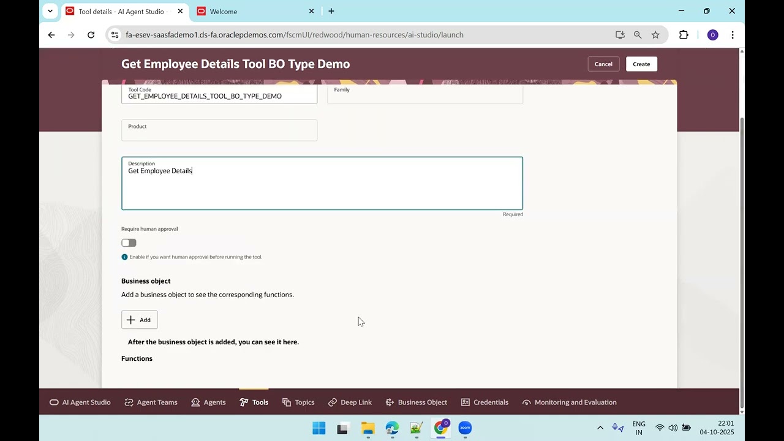Add a business object

pyautogui.click(x=139, y=320)
